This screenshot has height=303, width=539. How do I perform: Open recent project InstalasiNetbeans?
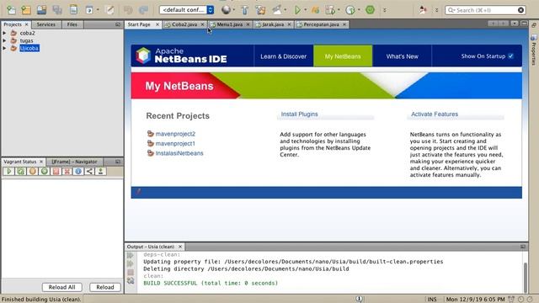179,153
